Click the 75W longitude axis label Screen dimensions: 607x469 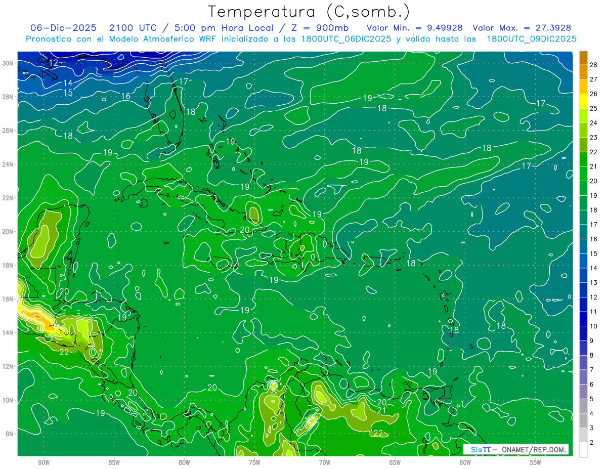coord(254,462)
